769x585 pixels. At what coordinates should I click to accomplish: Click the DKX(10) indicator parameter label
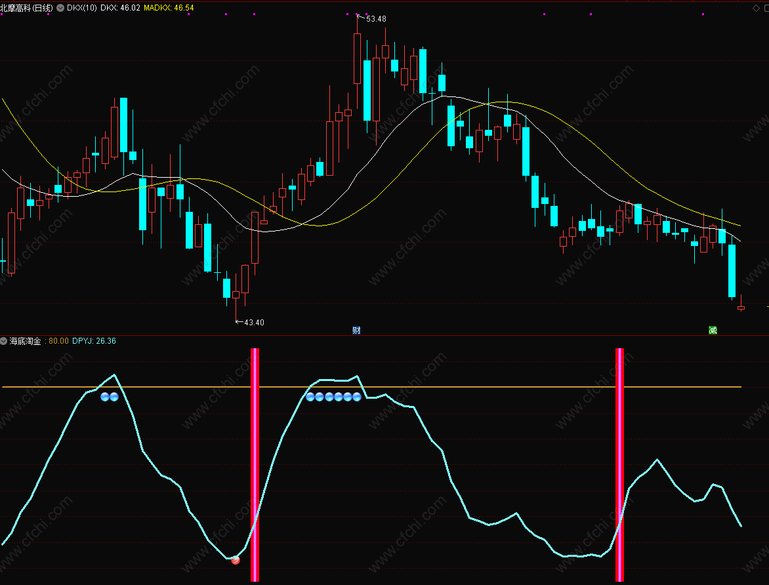[x=82, y=8]
